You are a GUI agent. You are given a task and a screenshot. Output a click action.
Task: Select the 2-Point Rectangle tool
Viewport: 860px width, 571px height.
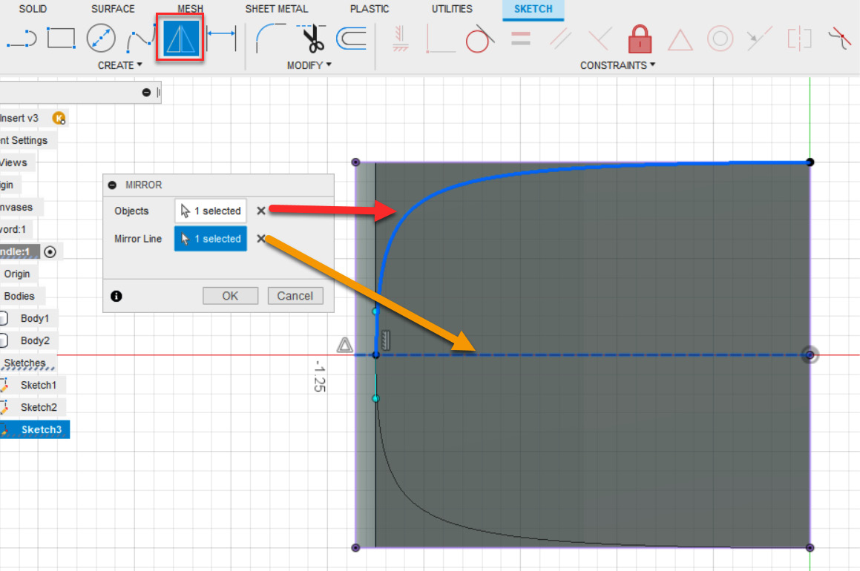(61, 38)
